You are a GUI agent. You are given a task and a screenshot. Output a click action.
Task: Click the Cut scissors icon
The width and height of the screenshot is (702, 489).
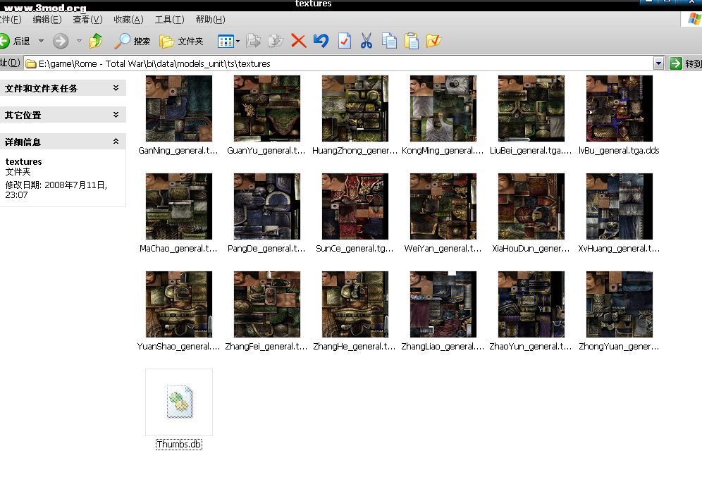366,42
